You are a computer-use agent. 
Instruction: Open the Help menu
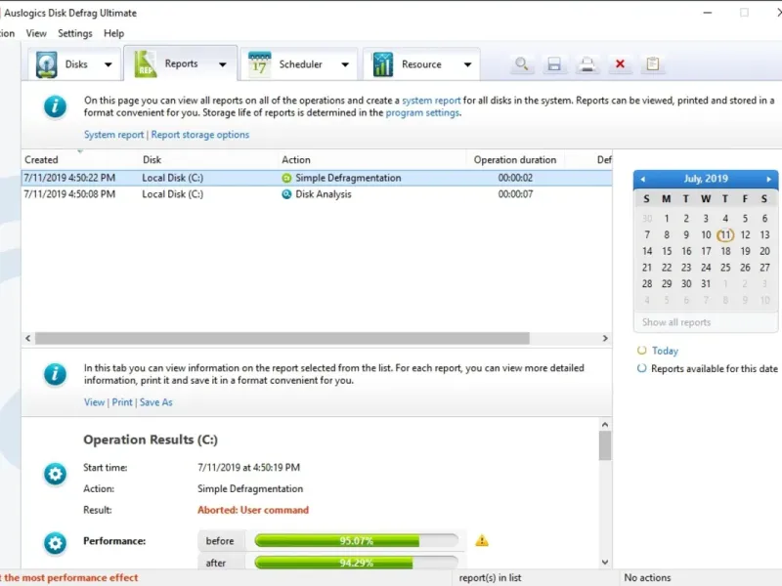click(113, 33)
